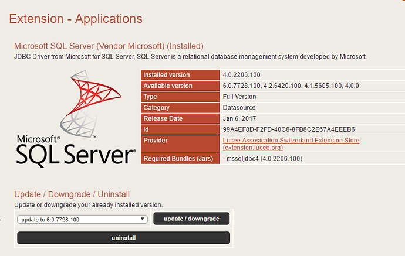
Task: Click the Provider label cell
Action: click(x=180, y=144)
